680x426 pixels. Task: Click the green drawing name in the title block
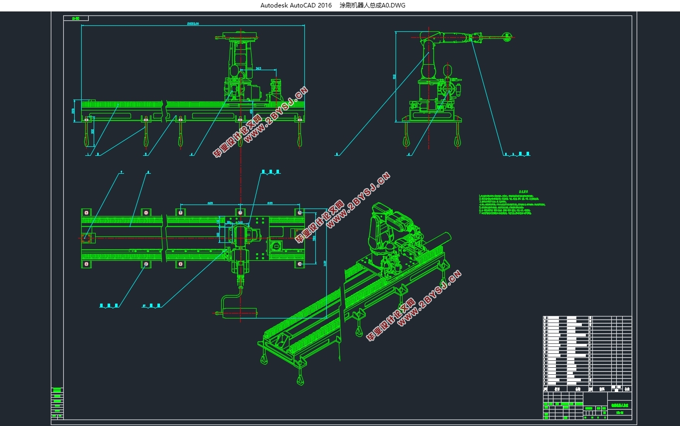coord(620,405)
